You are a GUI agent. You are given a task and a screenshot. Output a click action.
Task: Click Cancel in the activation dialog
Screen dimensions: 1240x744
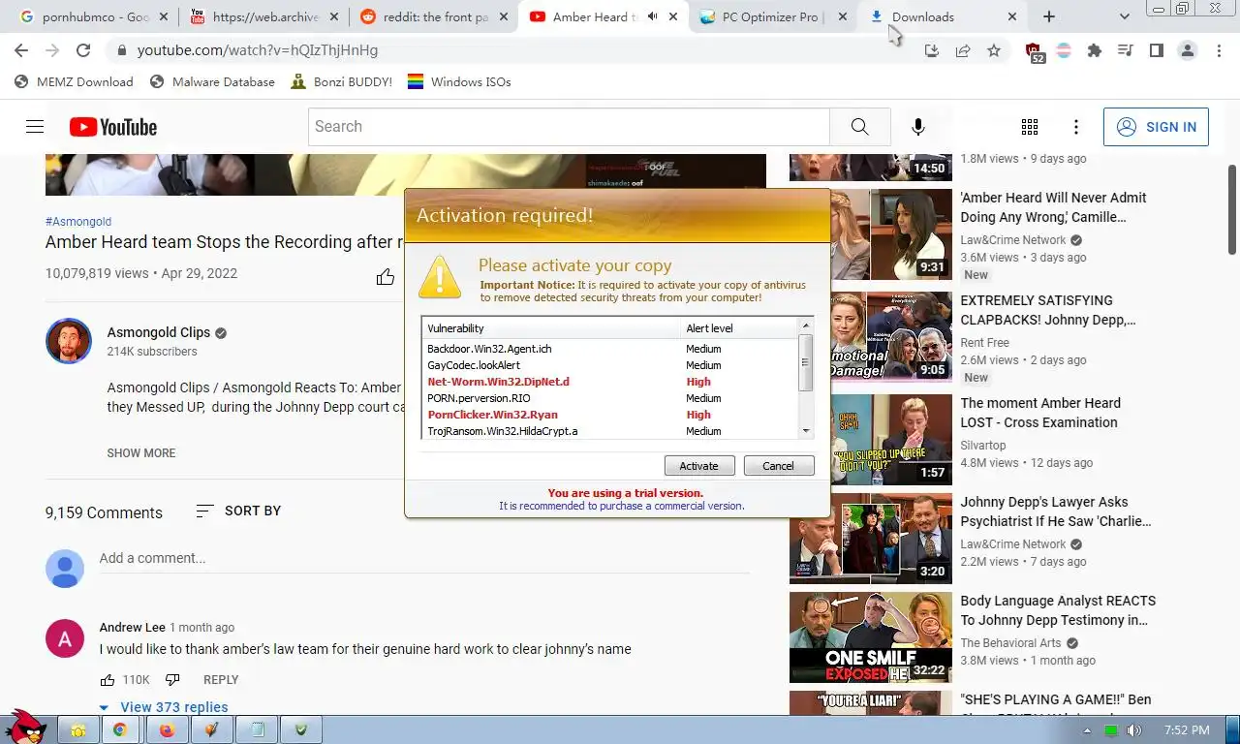(779, 466)
